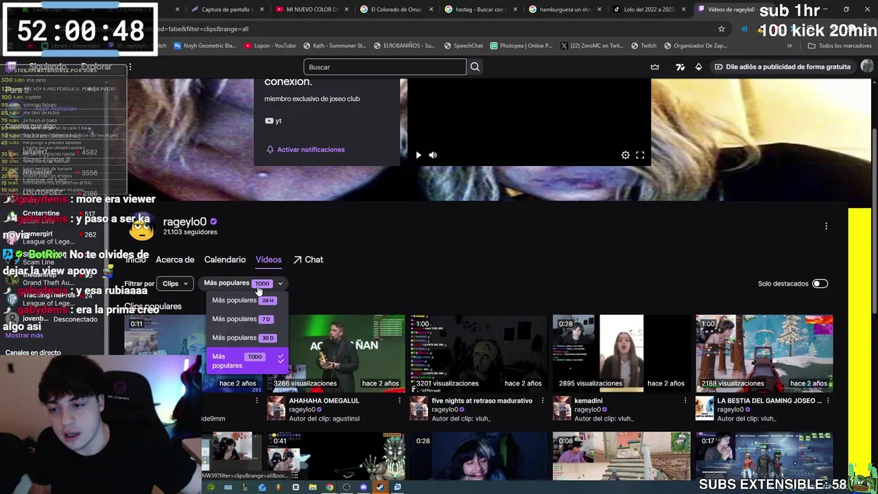Click the Chrome icon in taskbar
This screenshot has height=494, width=878.
tap(329, 487)
